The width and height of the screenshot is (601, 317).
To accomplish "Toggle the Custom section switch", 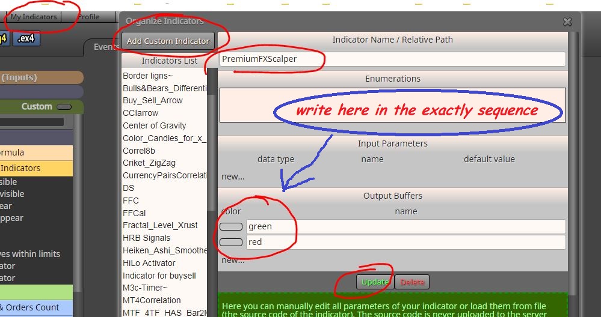I will (64, 107).
